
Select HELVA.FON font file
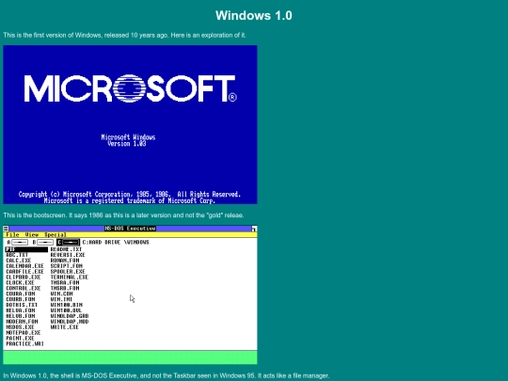coord(21,310)
